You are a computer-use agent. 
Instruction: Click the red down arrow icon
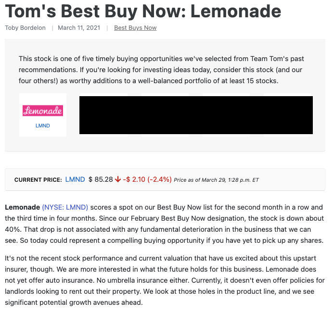(x=118, y=179)
